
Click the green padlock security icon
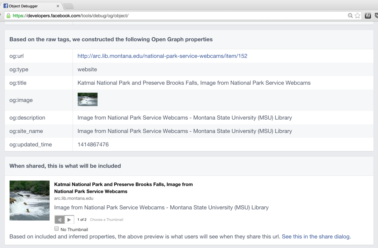coord(9,16)
